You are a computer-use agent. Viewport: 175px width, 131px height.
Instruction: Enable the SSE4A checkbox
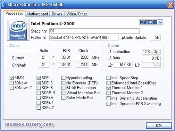tap(38, 98)
